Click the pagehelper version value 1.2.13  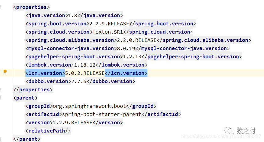pyautogui.click(x=132, y=57)
